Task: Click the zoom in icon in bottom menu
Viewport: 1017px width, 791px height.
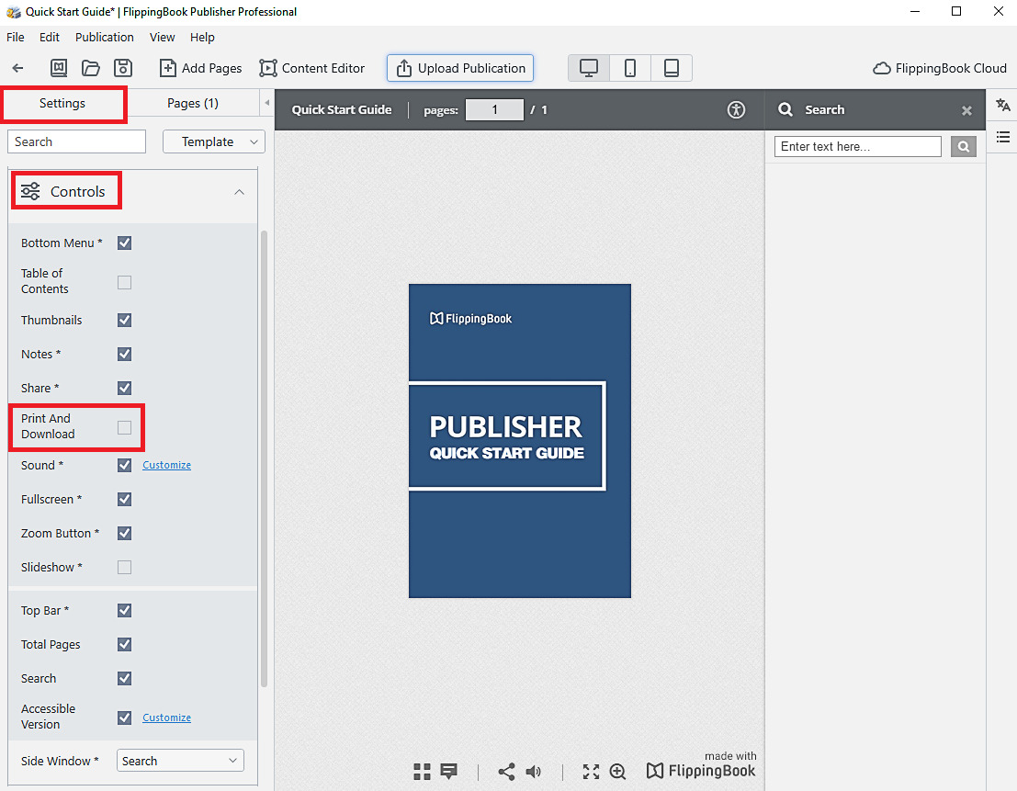Action: [x=617, y=771]
